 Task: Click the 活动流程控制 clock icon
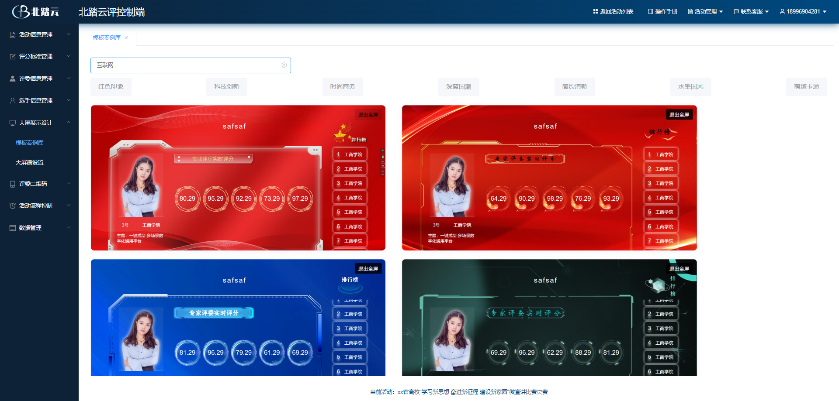pyautogui.click(x=13, y=206)
